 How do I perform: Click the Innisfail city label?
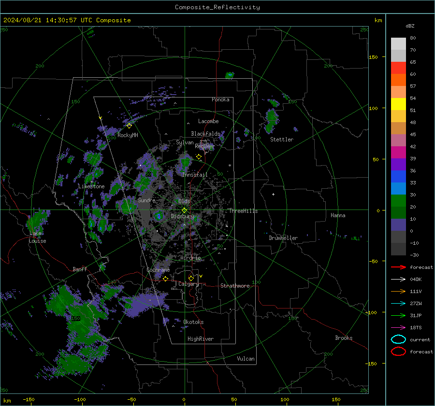click(x=195, y=175)
